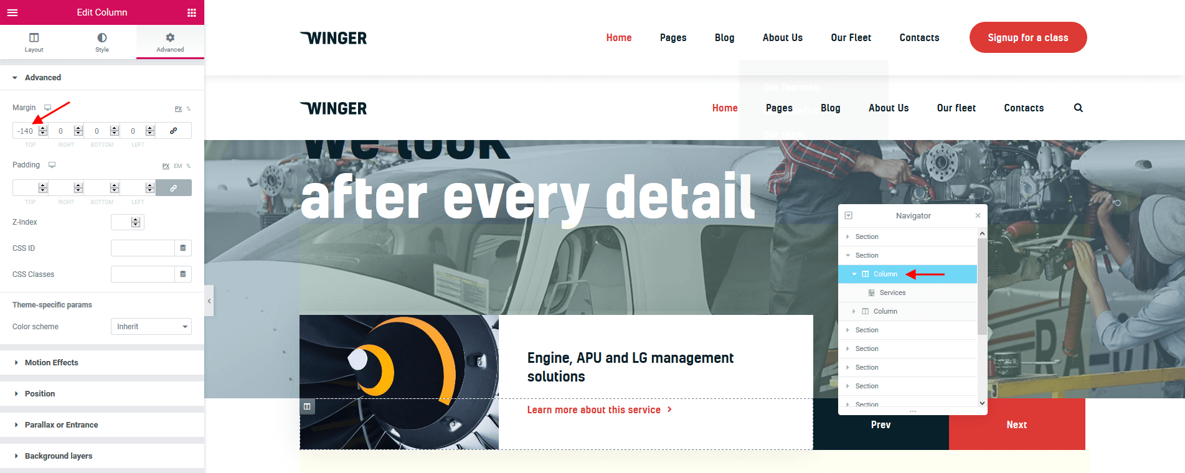Set Margin unit to PX
Viewport: 1185px width, 473px height.
pos(178,109)
